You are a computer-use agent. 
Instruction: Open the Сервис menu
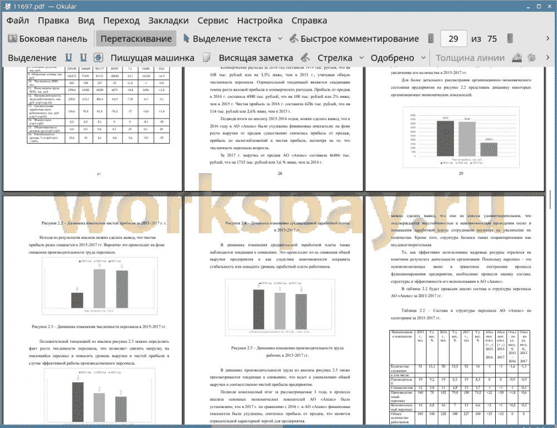pos(213,21)
